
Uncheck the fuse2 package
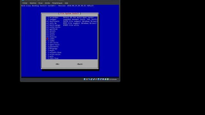click(x=47, y=33)
